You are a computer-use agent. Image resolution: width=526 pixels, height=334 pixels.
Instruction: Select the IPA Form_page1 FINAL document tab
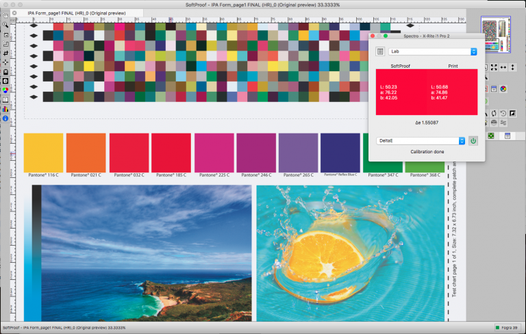(77, 13)
